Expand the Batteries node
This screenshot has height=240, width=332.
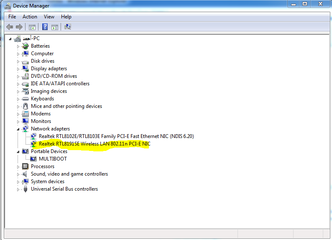(x=18, y=46)
